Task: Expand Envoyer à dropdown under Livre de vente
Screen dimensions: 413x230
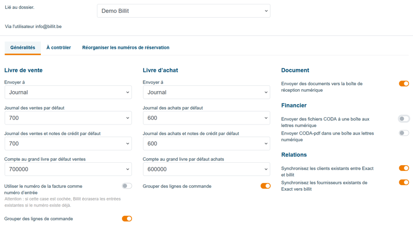Action: pyautogui.click(x=68, y=92)
